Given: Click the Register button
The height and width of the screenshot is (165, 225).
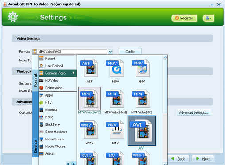Looking at the screenshot, I should point(184,18).
